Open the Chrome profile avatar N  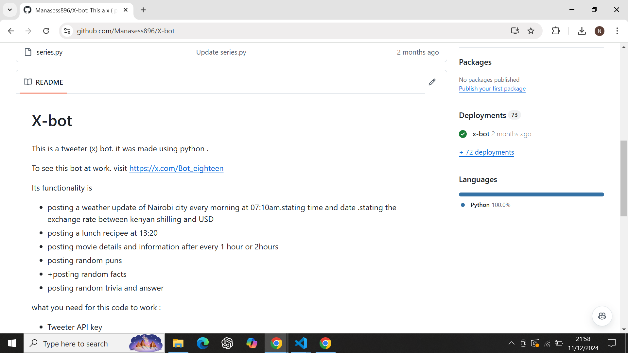click(600, 31)
